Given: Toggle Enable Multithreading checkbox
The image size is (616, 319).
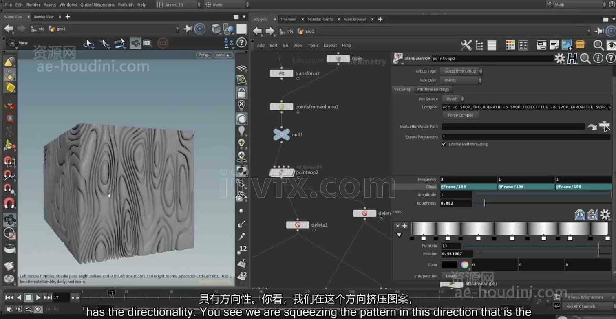Looking at the screenshot, I should [444, 144].
